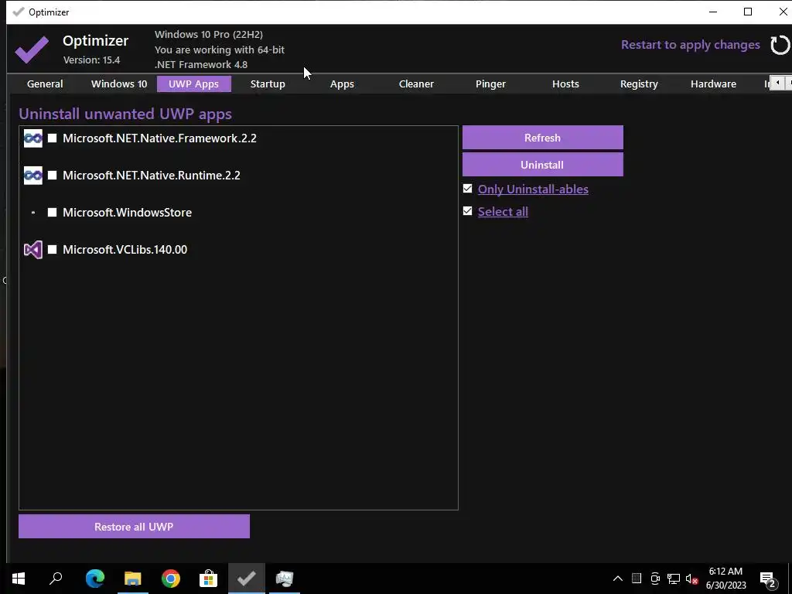Click the square tray icon before Meet Now
The width and height of the screenshot is (792, 594).
pos(637,579)
